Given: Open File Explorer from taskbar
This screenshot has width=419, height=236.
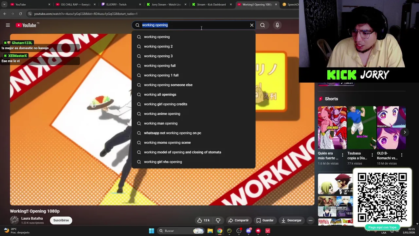Looking at the screenshot, I should (x=210, y=231).
